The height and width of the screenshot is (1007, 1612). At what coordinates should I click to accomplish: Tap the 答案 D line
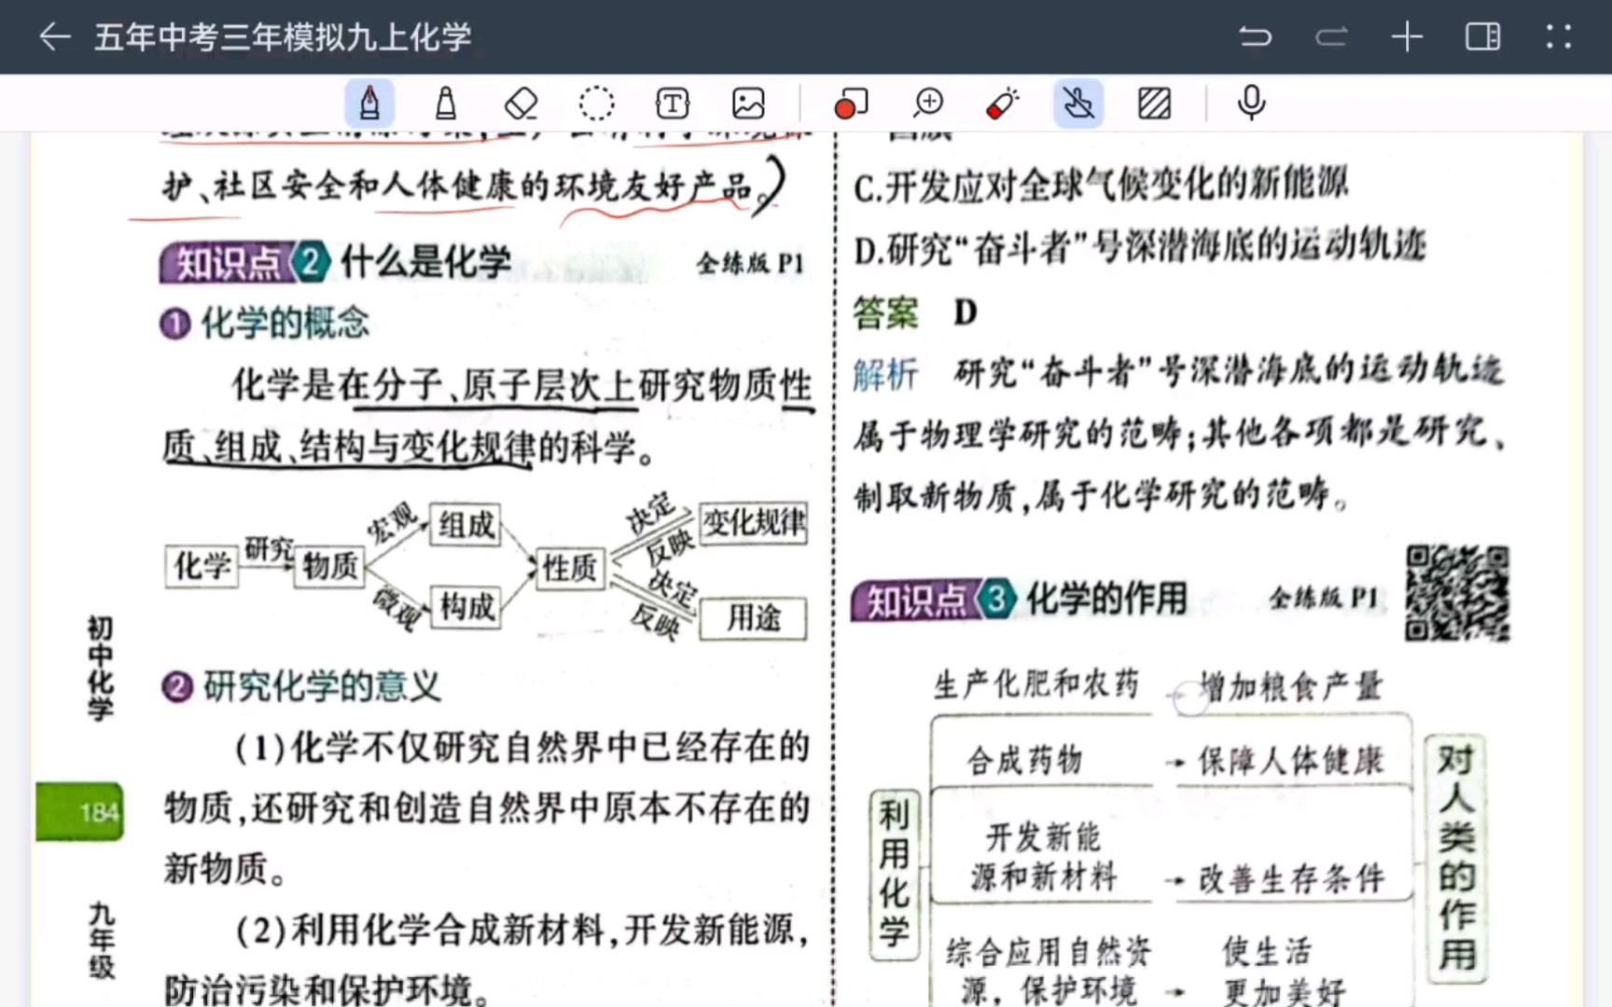(915, 313)
